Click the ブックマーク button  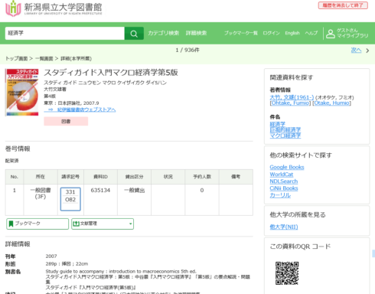click(x=37, y=224)
